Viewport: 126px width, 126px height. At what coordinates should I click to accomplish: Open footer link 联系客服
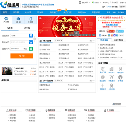(91, 121)
